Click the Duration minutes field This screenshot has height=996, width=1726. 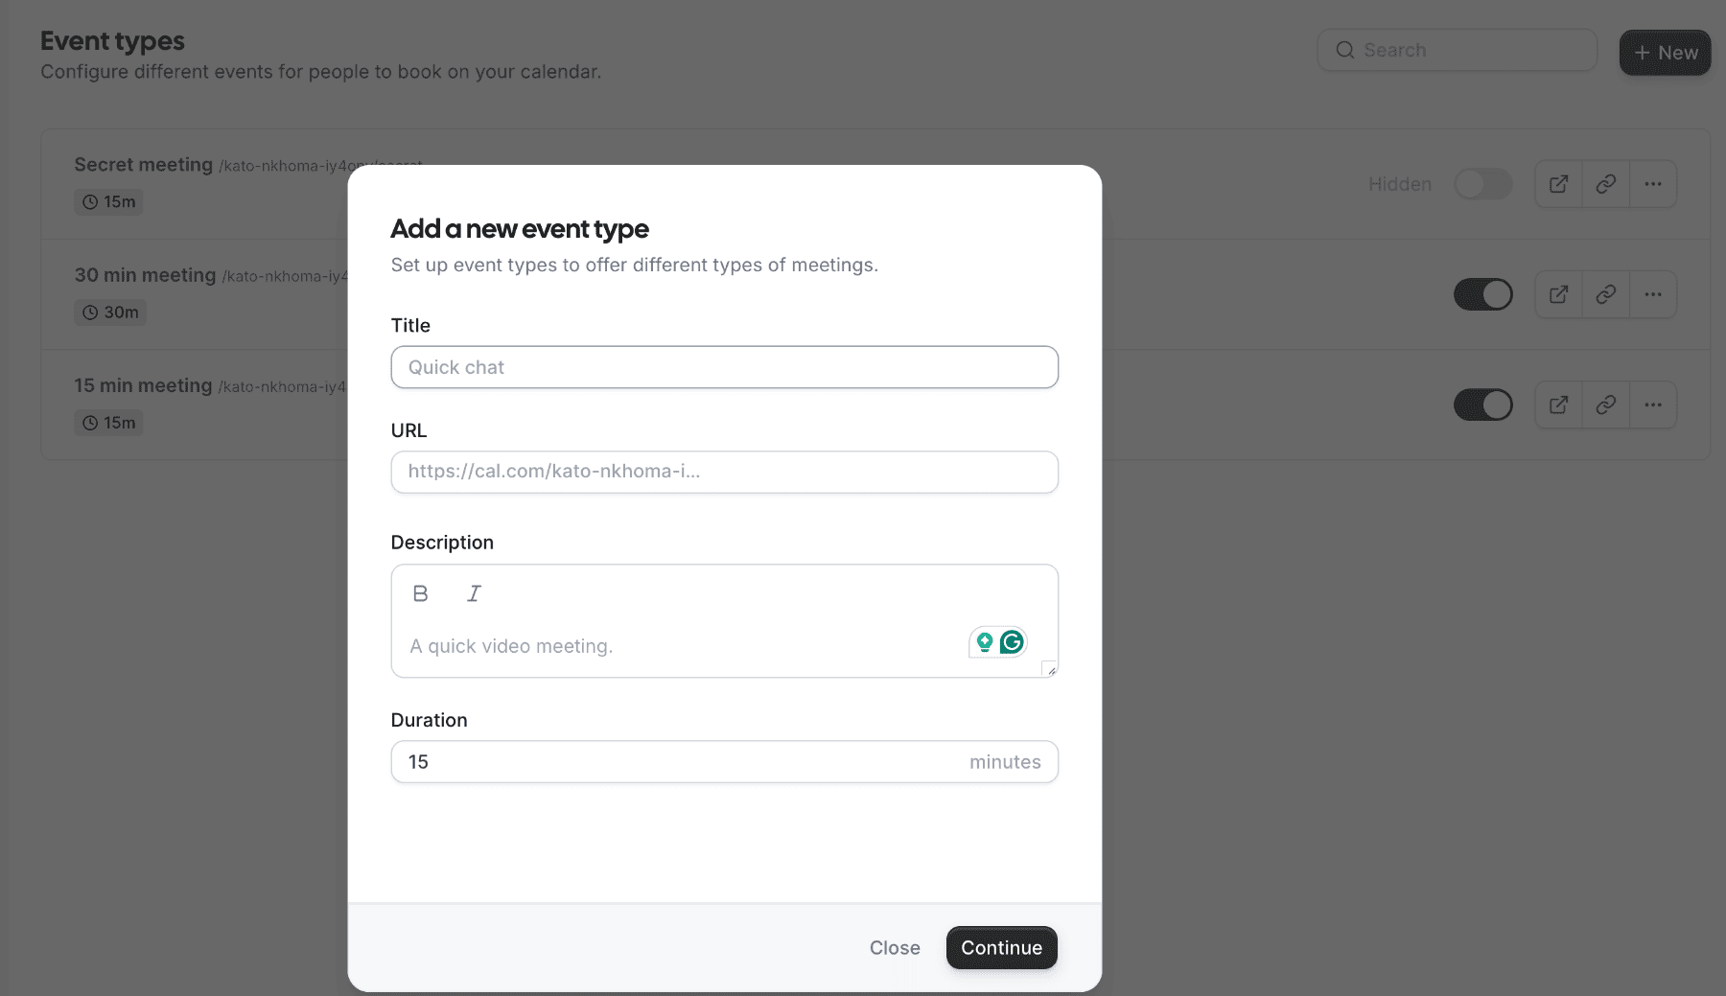(724, 761)
